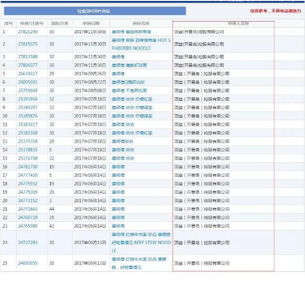Open trademark name link in row 20
The height and width of the screenshot is (283, 305).
(x=118, y=201)
